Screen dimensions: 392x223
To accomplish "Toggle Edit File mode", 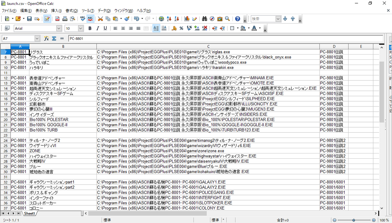I will coord(47,19).
